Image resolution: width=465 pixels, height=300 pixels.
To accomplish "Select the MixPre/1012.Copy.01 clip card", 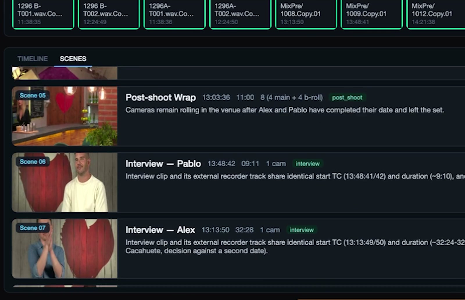I will (x=436, y=14).
